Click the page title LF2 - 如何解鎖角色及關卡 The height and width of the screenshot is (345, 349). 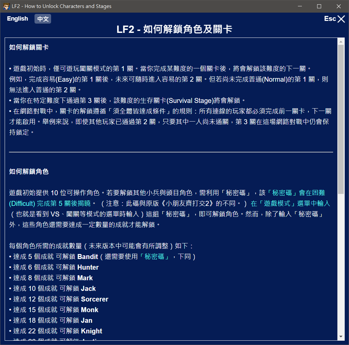pos(174,29)
